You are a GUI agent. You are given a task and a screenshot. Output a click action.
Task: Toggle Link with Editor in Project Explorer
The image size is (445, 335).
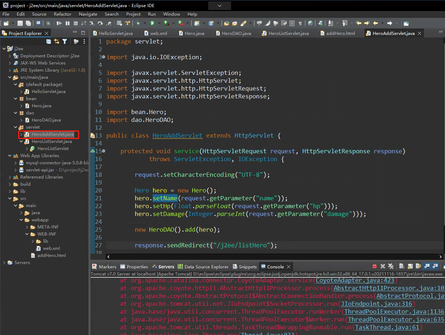coord(57,42)
